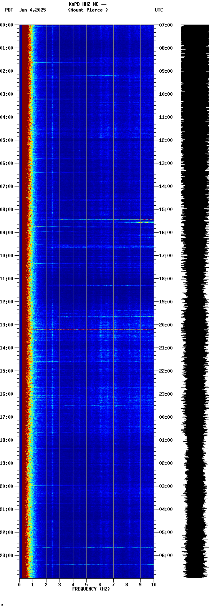Click the black seismogram waveform trace

click(195, 301)
